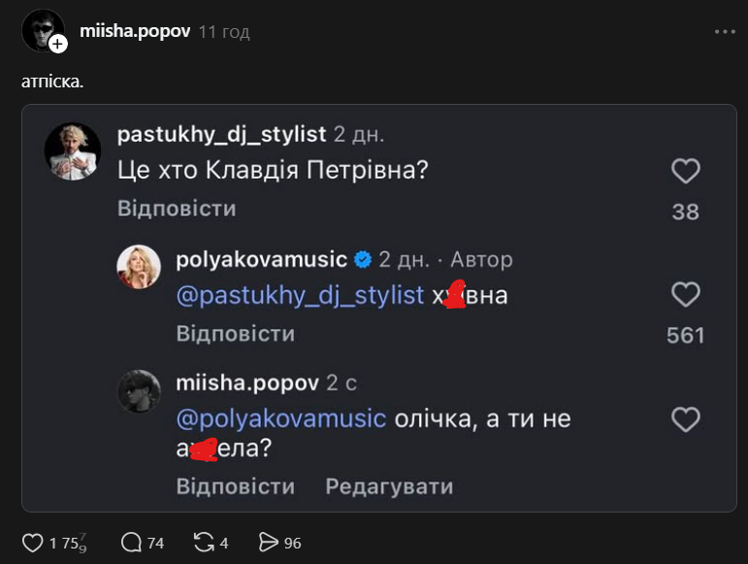Click the @pastukhy_dj_stylist mention link
The height and width of the screenshot is (564, 748).
click(300, 295)
